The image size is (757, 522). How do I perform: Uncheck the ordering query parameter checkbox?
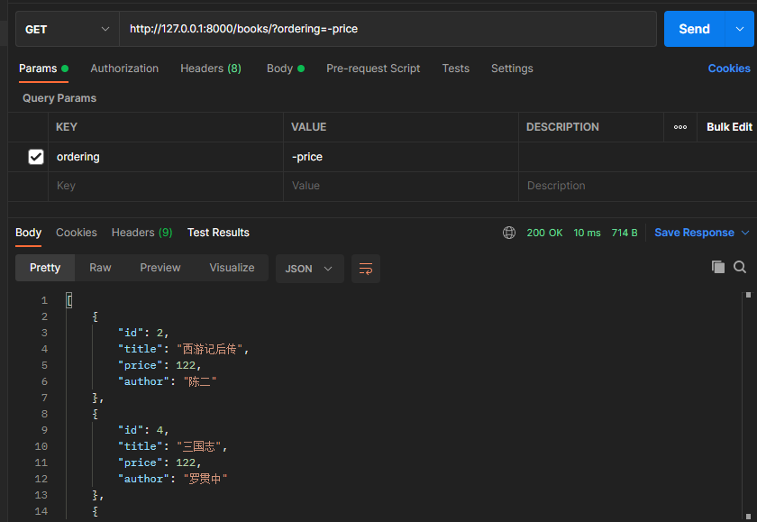(x=36, y=157)
